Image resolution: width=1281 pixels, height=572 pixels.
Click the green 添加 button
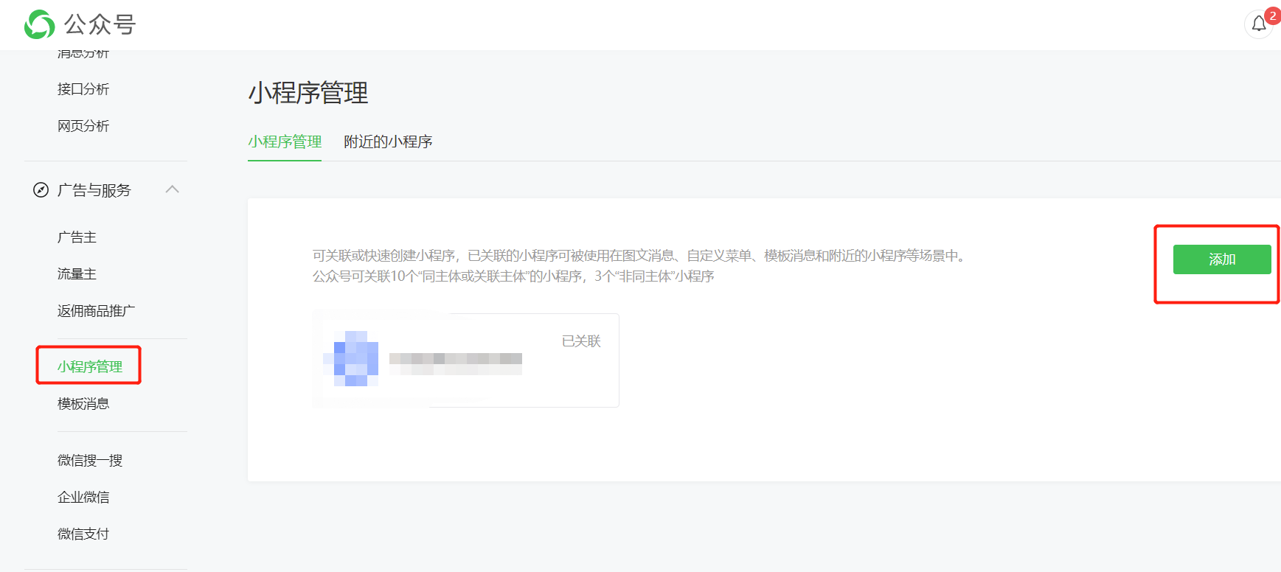[x=1222, y=259]
